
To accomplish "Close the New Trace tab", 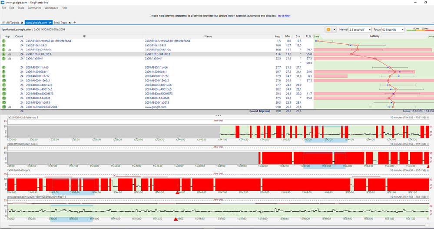I will (x=70, y=22).
